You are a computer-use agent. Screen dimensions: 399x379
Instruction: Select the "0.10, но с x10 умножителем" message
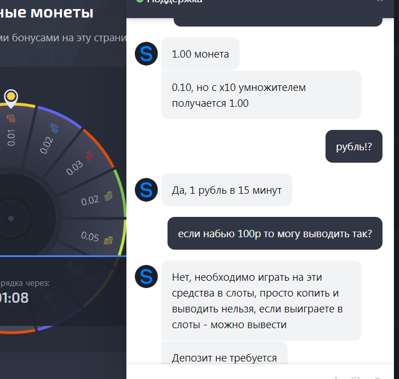tap(261, 95)
